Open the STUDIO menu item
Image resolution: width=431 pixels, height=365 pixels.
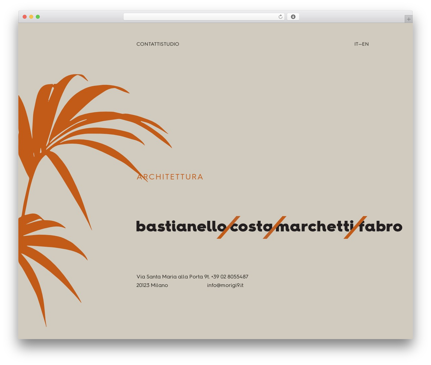(169, 44)
